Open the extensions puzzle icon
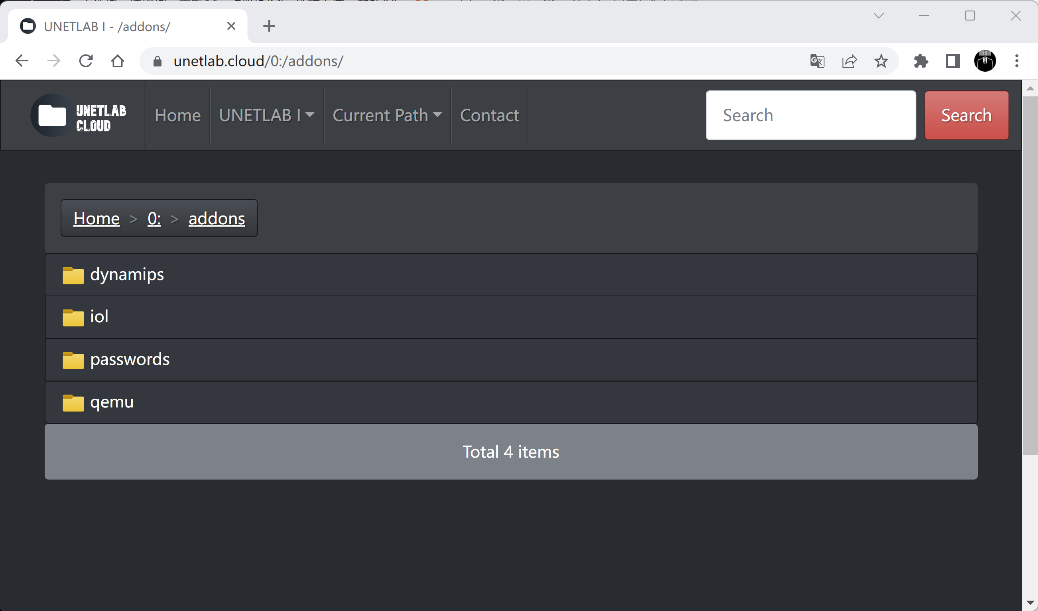Screen dimensions: 1038x611 pyautogui.click(x=921, y=61)
